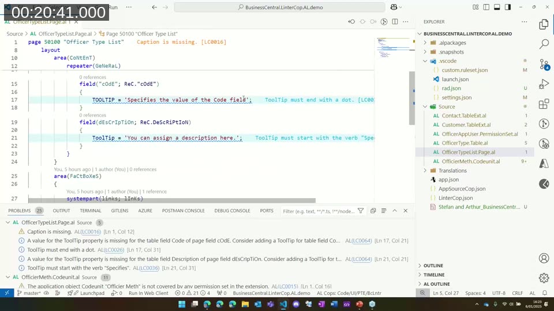The image size is (554, 311).
Task: Collapse OfficerTypeList.Page.al problems group
Action: click(x=8, y=222)
